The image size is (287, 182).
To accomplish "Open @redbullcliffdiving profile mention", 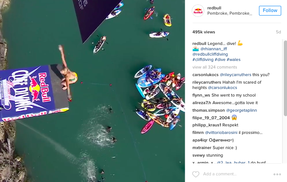I will pyautogui.click(x=210, y=54).
